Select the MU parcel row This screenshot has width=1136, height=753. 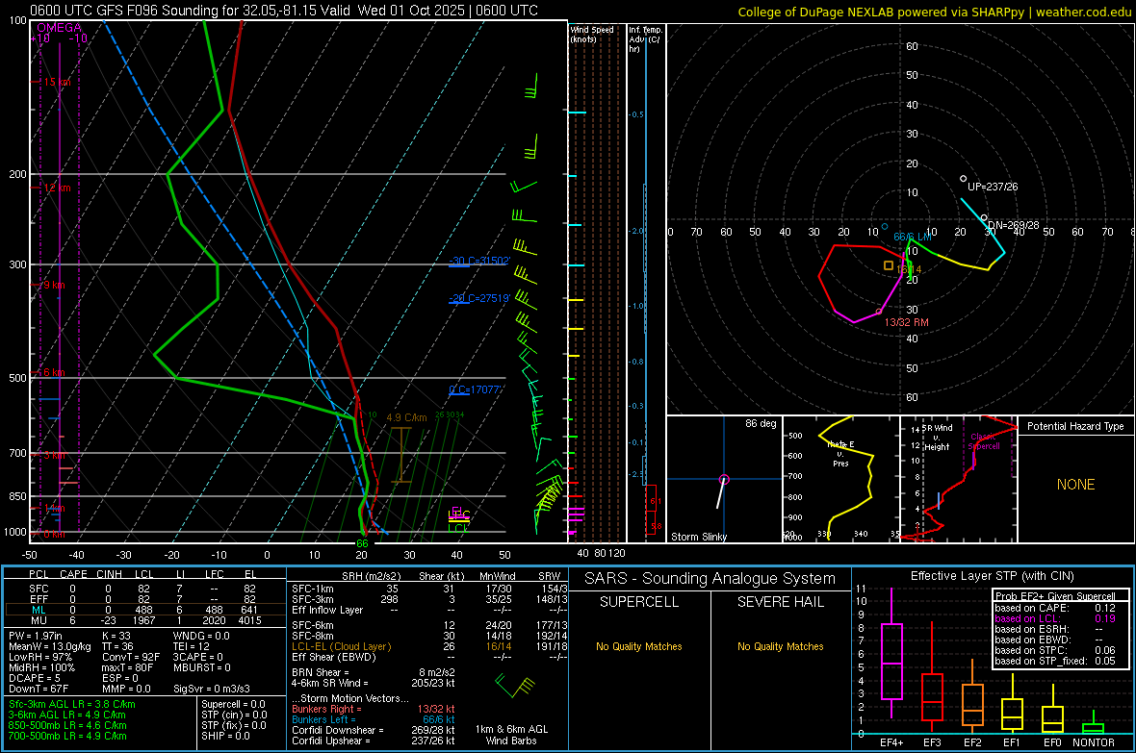(x=145, y=620)
